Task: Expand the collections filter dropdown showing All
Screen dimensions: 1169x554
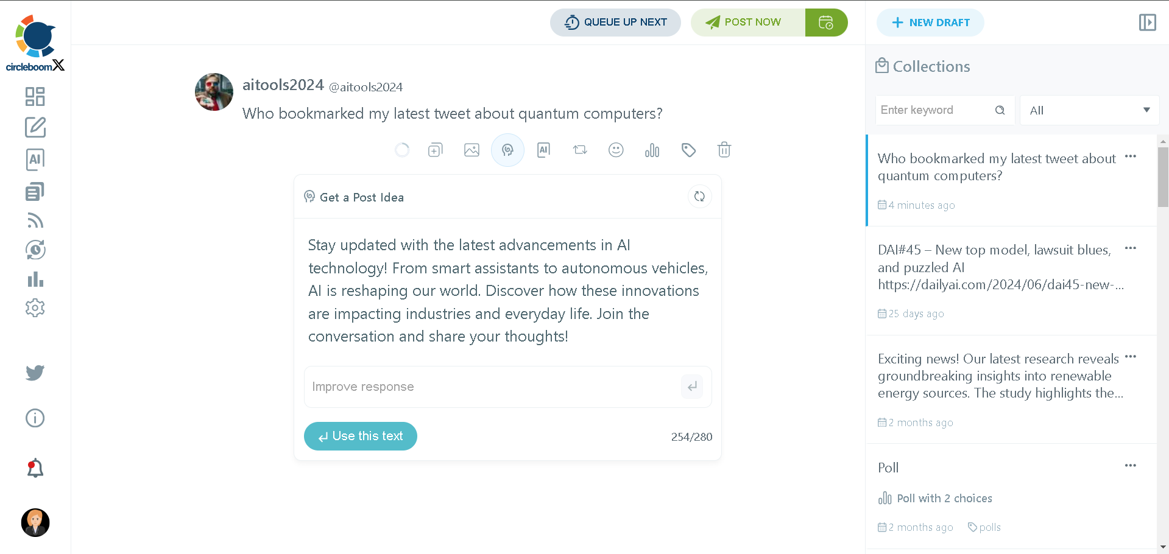Action: click(1089, 110)
